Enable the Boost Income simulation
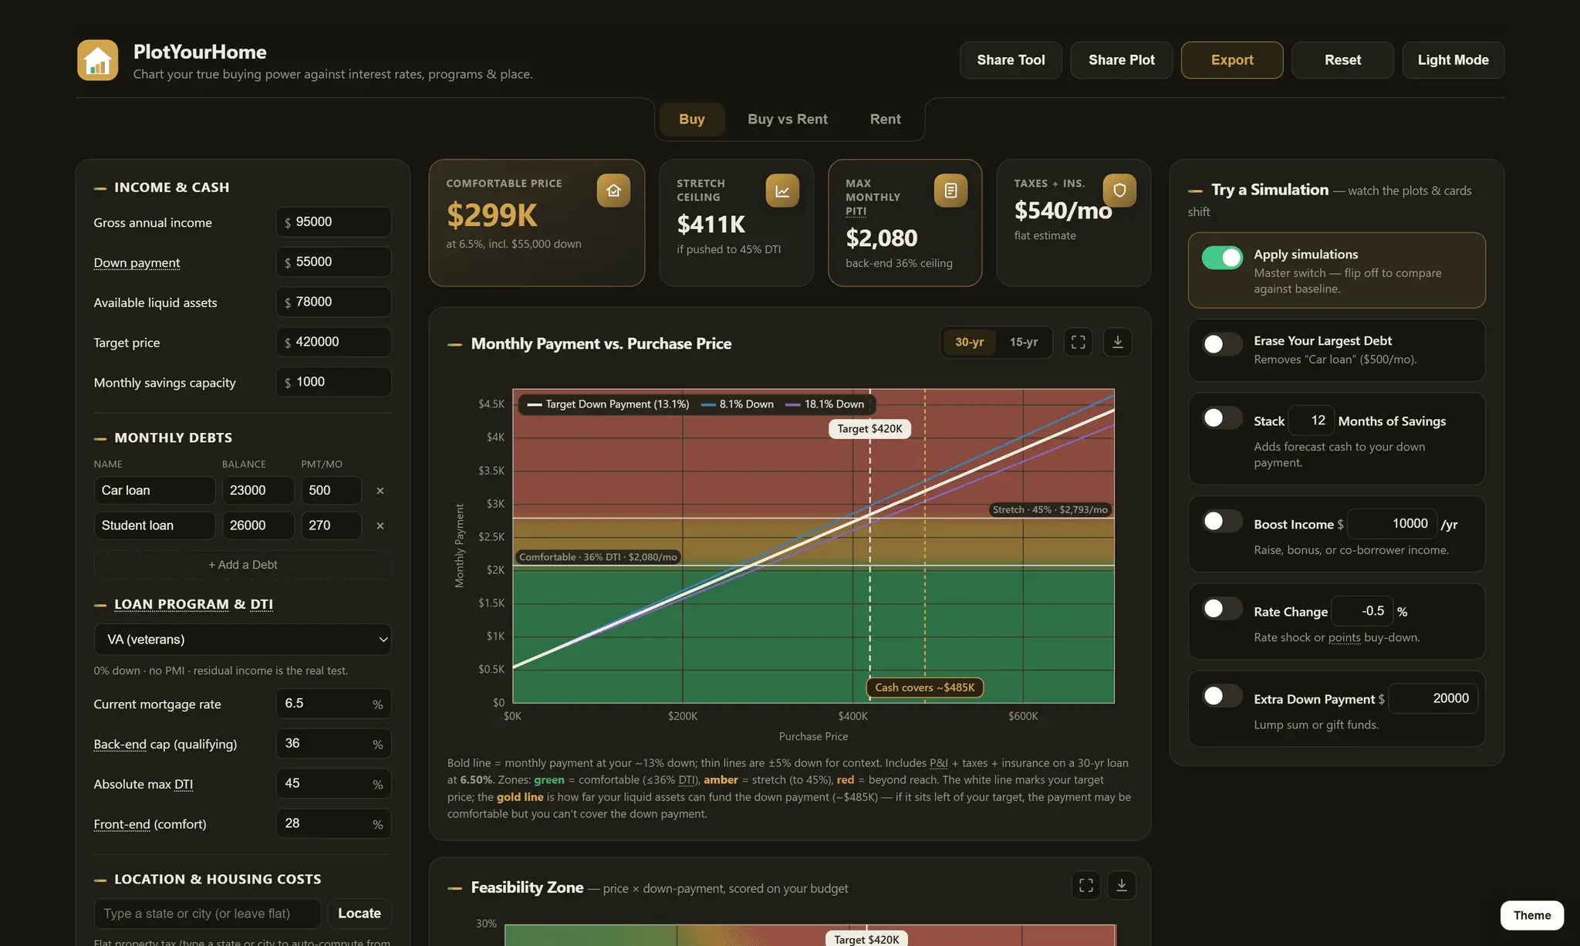Image resolution: width=1580 pixels, height=946 pixels. 1223,521
